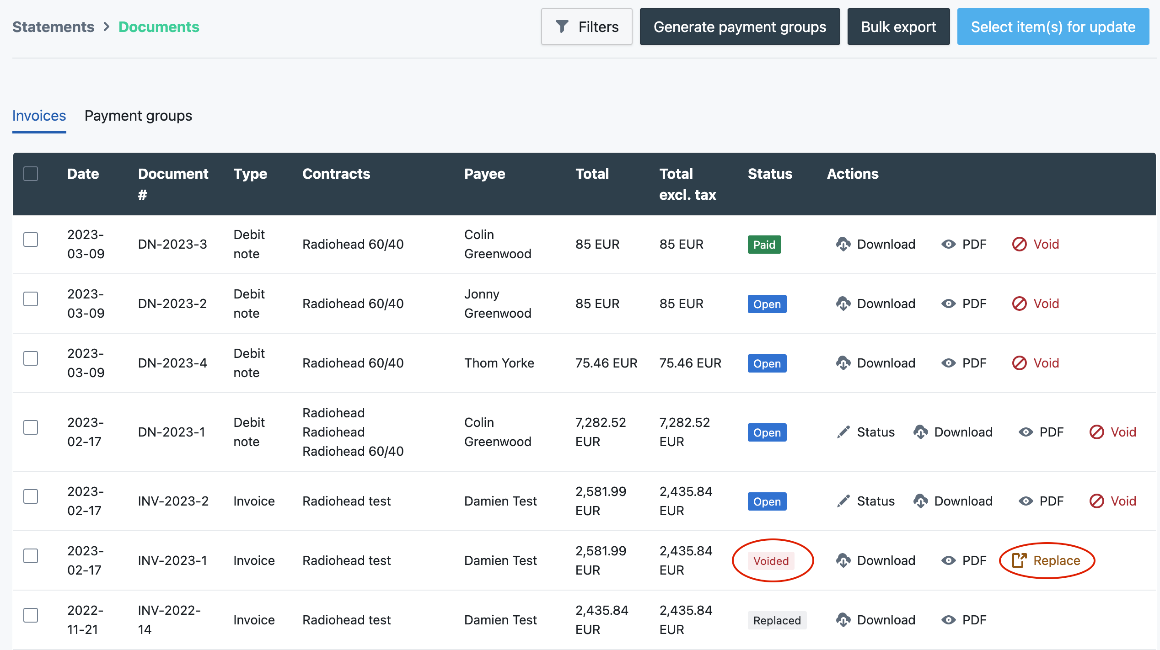Viewport: 1160px width, 650px height.
Task: Click the Open badge for DN-2023-2
Action: click(x=767, y=304)
